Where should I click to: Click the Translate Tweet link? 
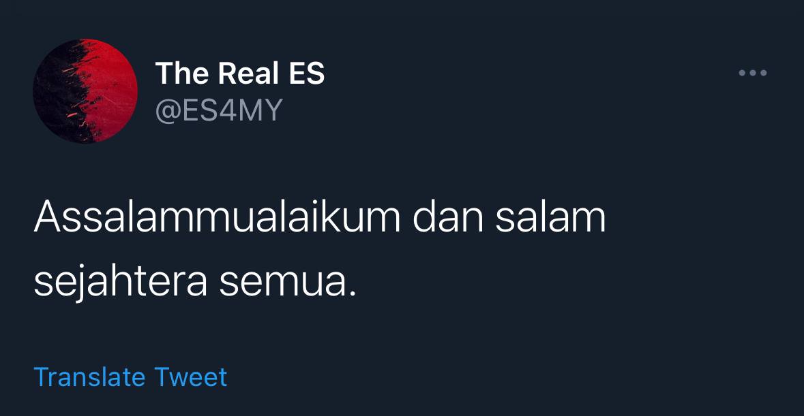(130, 378)
